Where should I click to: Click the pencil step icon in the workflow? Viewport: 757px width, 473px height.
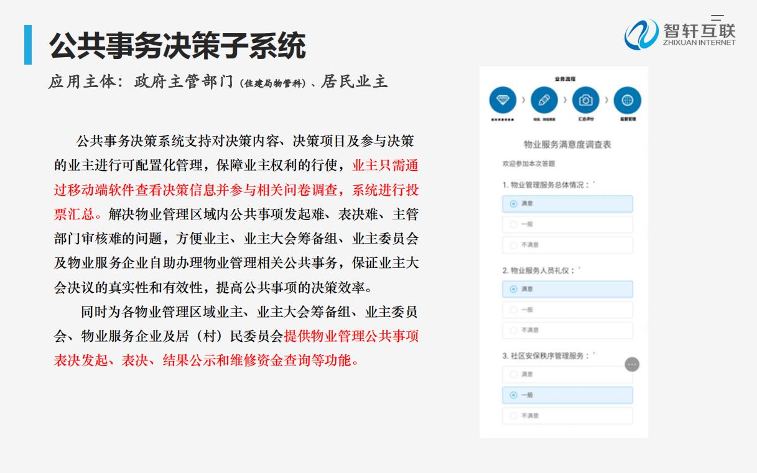coord(544,99)
